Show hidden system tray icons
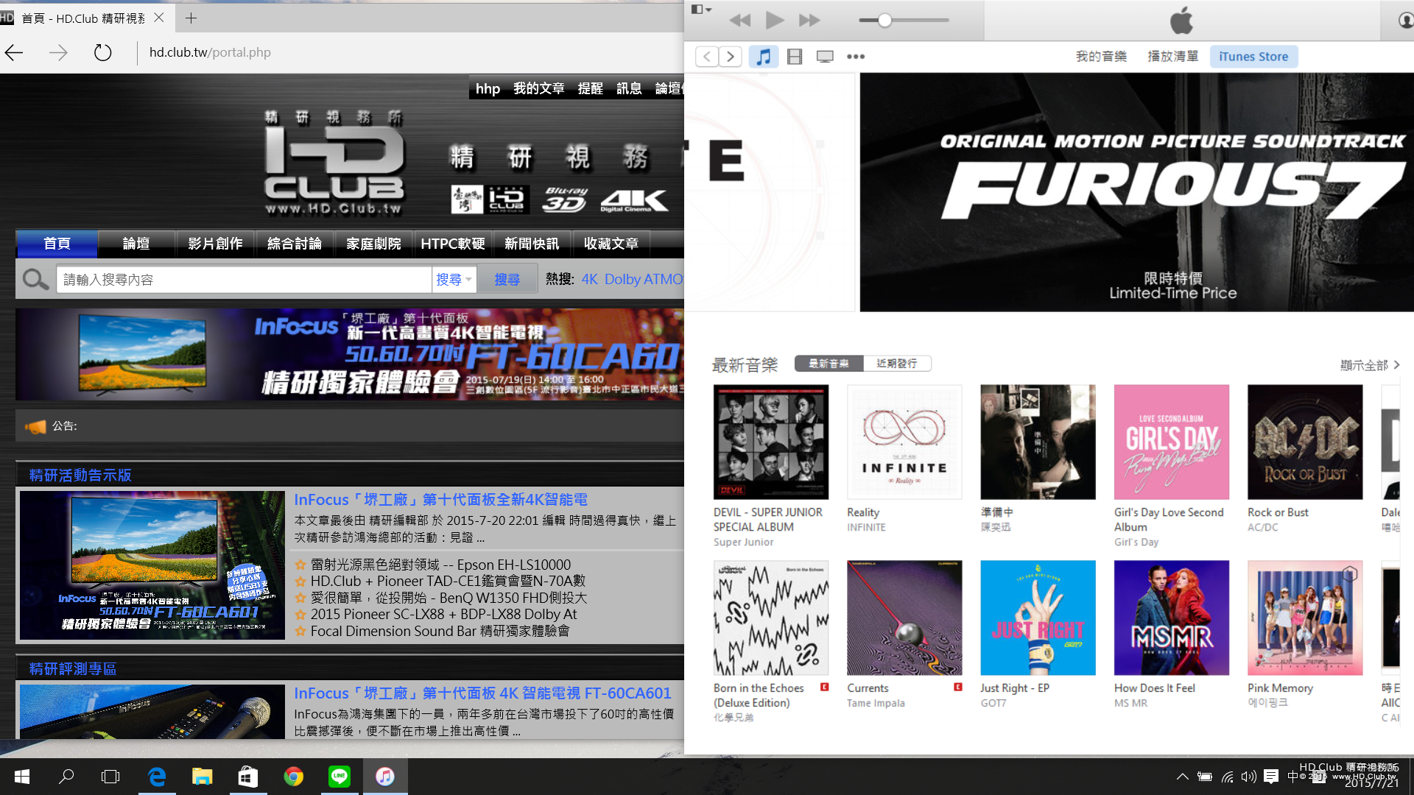 tap(1182, 777)
